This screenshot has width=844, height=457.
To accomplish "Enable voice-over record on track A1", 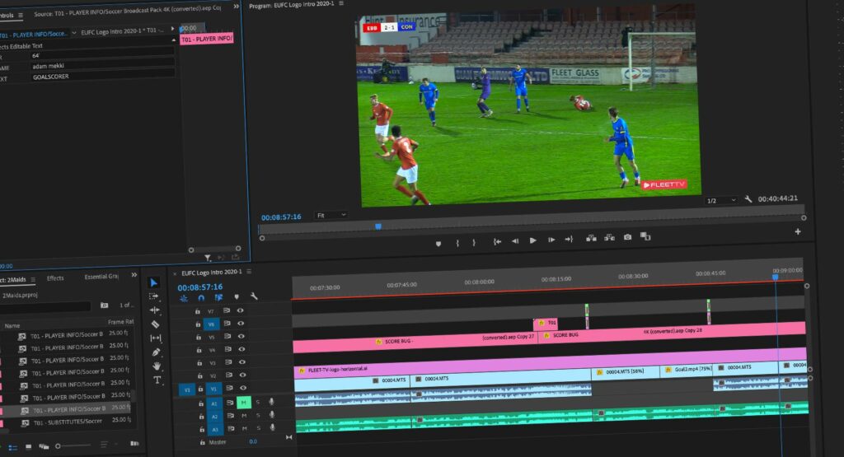I will (271, 403).
